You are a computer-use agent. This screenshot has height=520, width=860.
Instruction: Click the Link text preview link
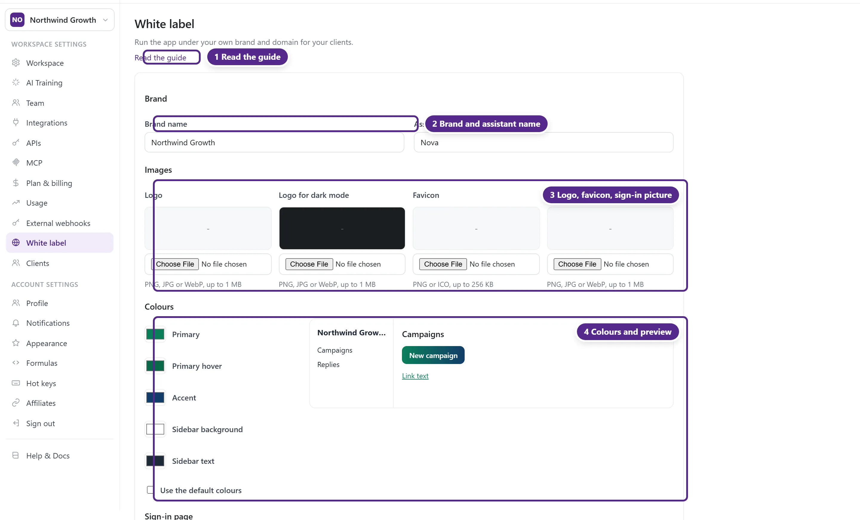tap(415, 376)
